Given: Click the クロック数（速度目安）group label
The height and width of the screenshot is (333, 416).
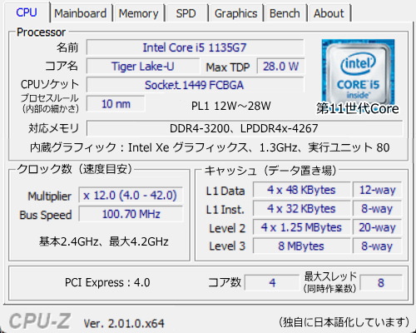Looking at the screenshot, I should (74, 169).
